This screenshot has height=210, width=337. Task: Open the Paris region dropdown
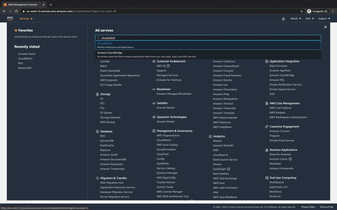pos(310,19)
